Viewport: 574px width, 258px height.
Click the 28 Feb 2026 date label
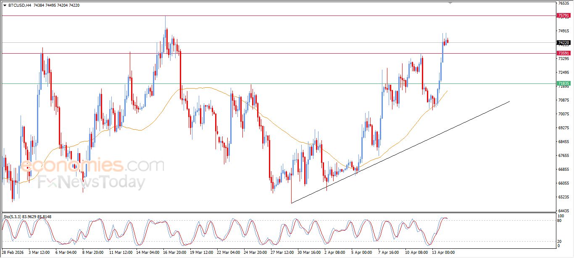[x=13, y=253]
